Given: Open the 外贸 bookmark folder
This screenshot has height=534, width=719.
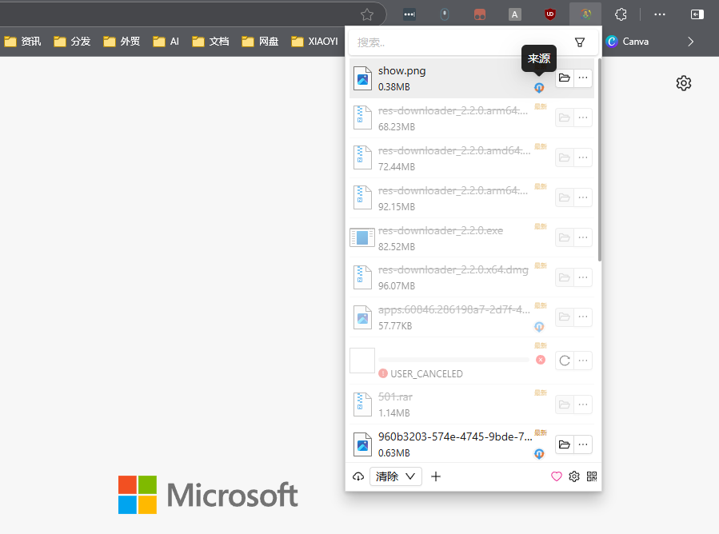Looking at the screenshot, I should (x=122, y=42).
